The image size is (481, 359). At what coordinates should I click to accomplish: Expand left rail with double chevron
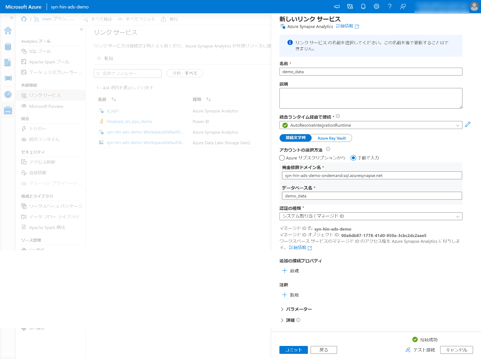(x=11, y=18)
